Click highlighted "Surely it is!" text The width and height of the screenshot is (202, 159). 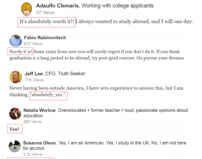pyautogui.click(x=21, y=51)
